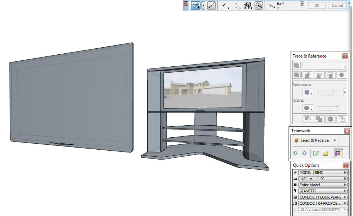
Task: Open the US Architect-GIANNETTI dimension dropdown
Action: [x=323, y=210]
